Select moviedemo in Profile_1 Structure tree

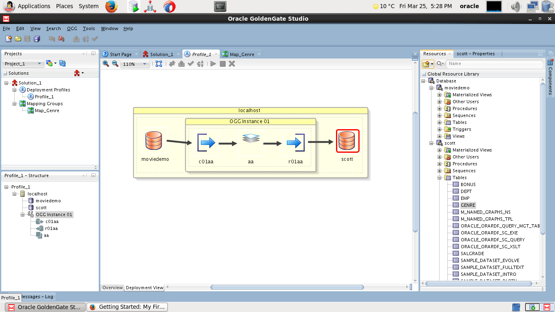point(48,201)
